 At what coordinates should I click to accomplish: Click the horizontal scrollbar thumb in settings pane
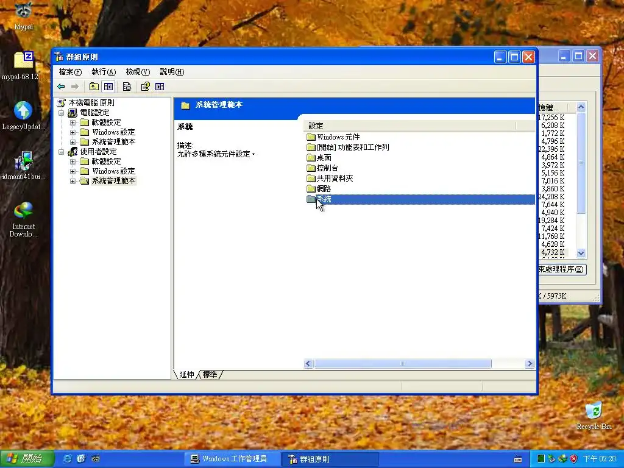tap(402, 363)
